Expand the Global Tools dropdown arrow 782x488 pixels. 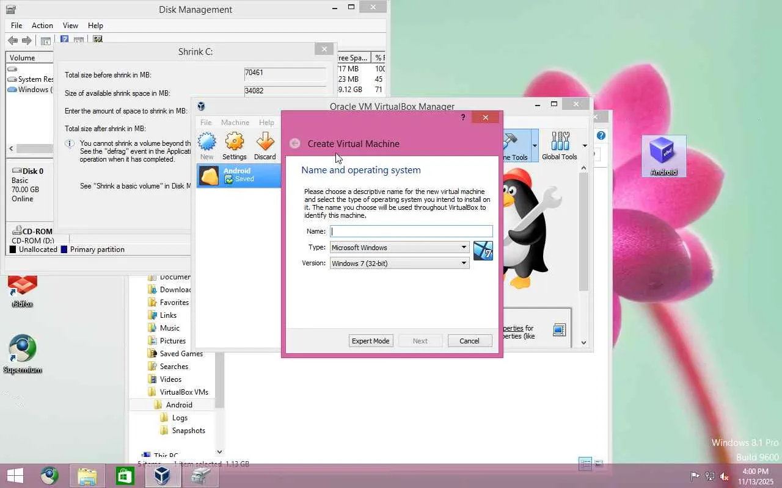pyautogui.click(x=585, y=146)
